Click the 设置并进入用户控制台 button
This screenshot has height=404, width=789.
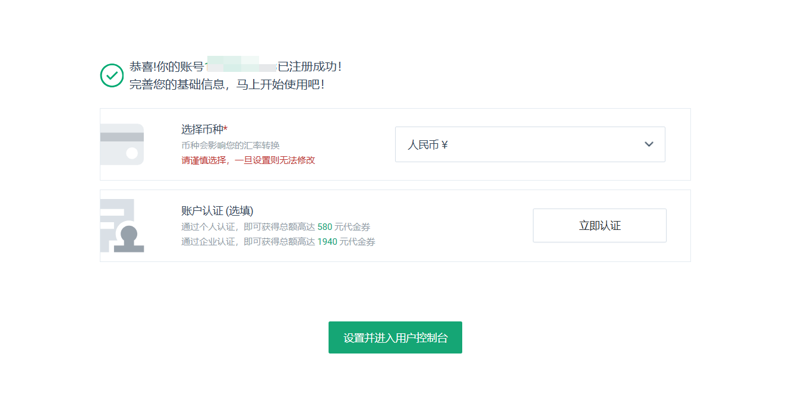[395, 337]
